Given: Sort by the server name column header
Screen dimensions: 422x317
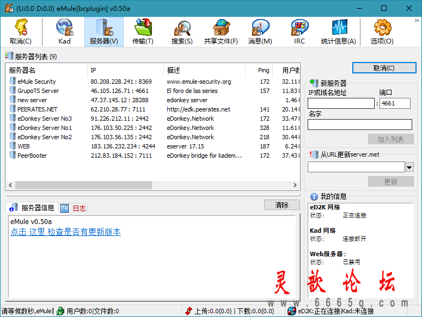Looking at the screenshot, I should (x=47, y=70).
